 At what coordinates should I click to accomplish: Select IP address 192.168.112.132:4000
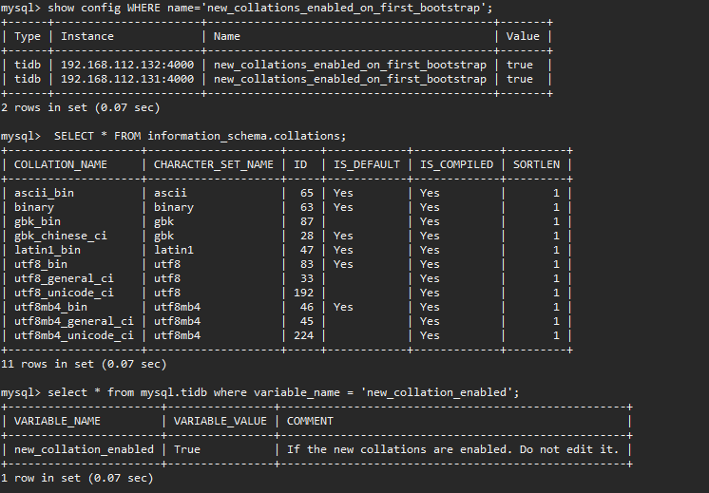click(127, 65)
